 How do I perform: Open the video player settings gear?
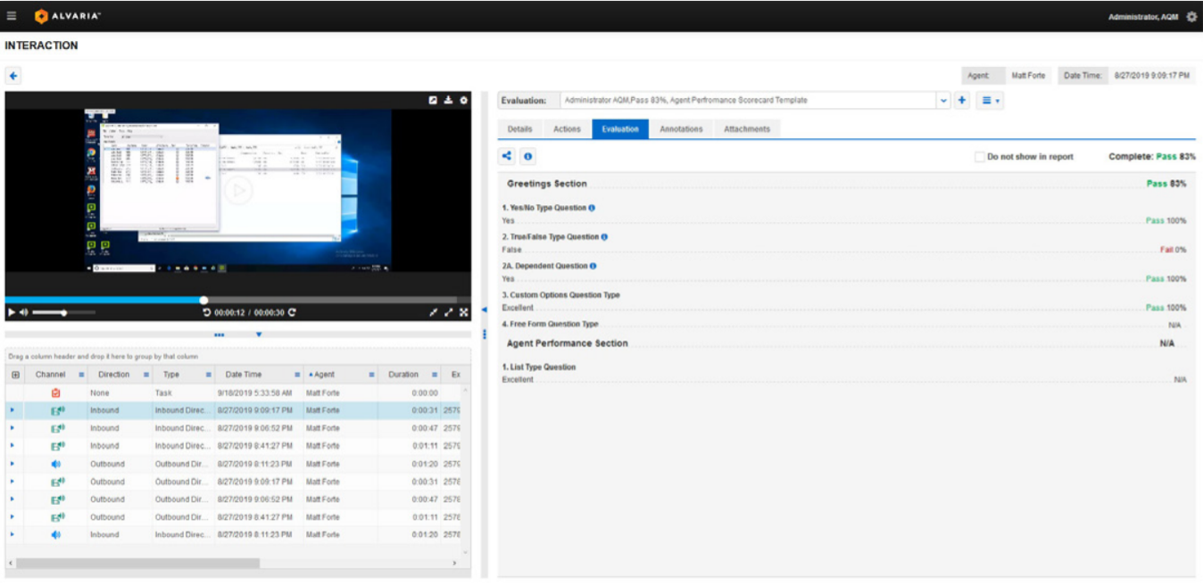(463, 100)
